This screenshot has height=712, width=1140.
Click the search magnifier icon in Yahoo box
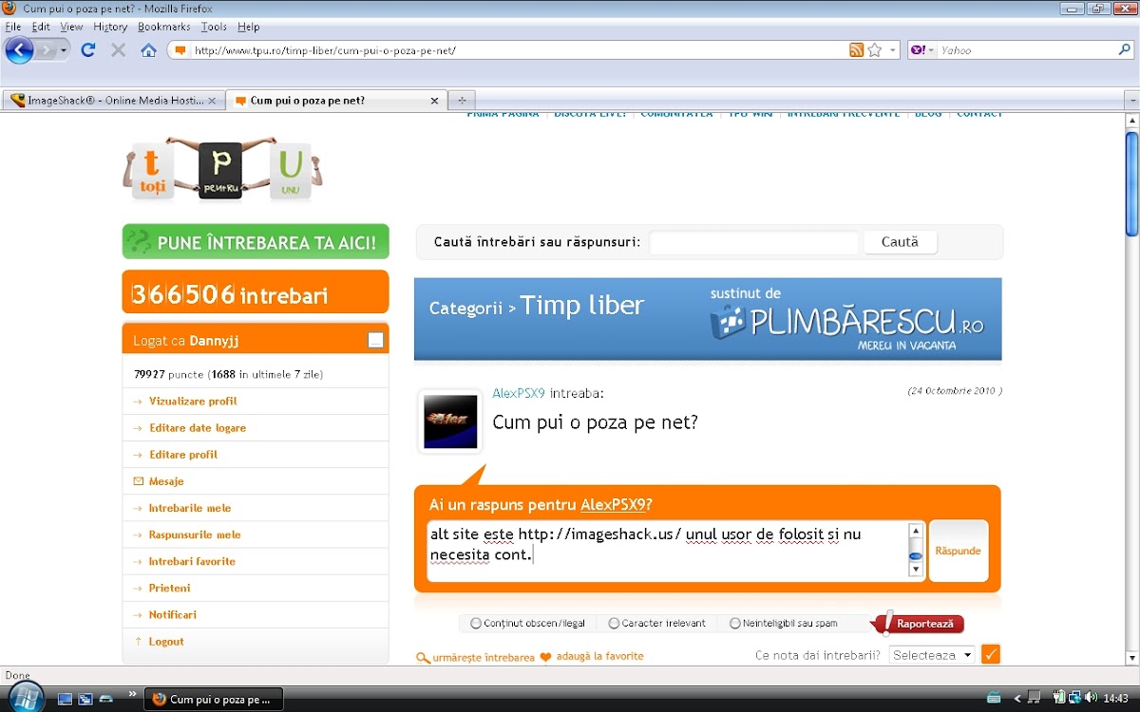click(x=1125, y=50)
